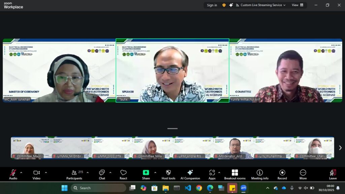
Task: Open the Participants panel
Action: click(74, 174)
